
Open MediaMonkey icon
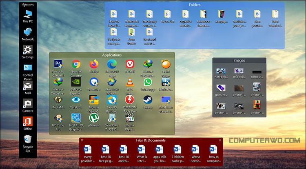point(58,100)
